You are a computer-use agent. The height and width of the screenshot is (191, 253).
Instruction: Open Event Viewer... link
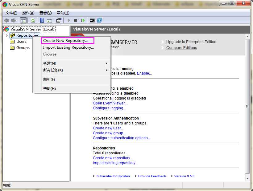(x=110, y=103)
